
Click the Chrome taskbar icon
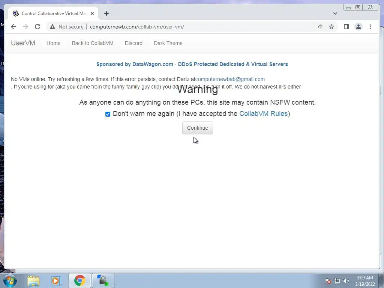(80, 280)
